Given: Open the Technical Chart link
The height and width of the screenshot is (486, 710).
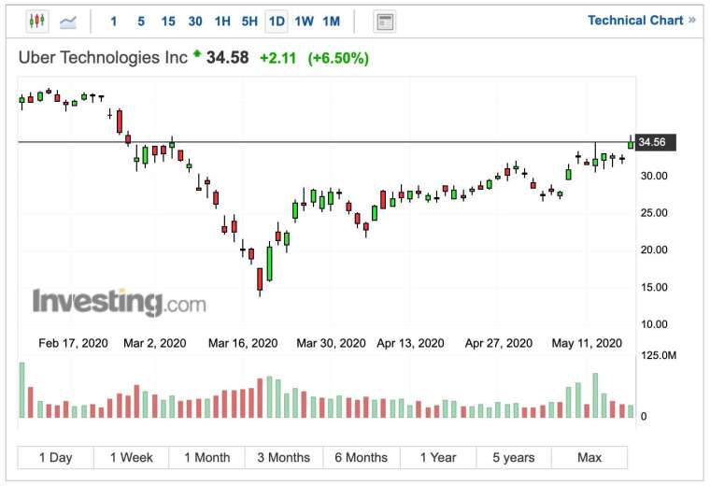Looking at the screenshot, I should pos(641,21).
